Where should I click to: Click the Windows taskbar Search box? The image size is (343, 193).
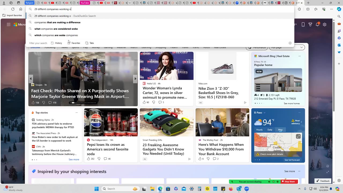[x=120, y=189]
